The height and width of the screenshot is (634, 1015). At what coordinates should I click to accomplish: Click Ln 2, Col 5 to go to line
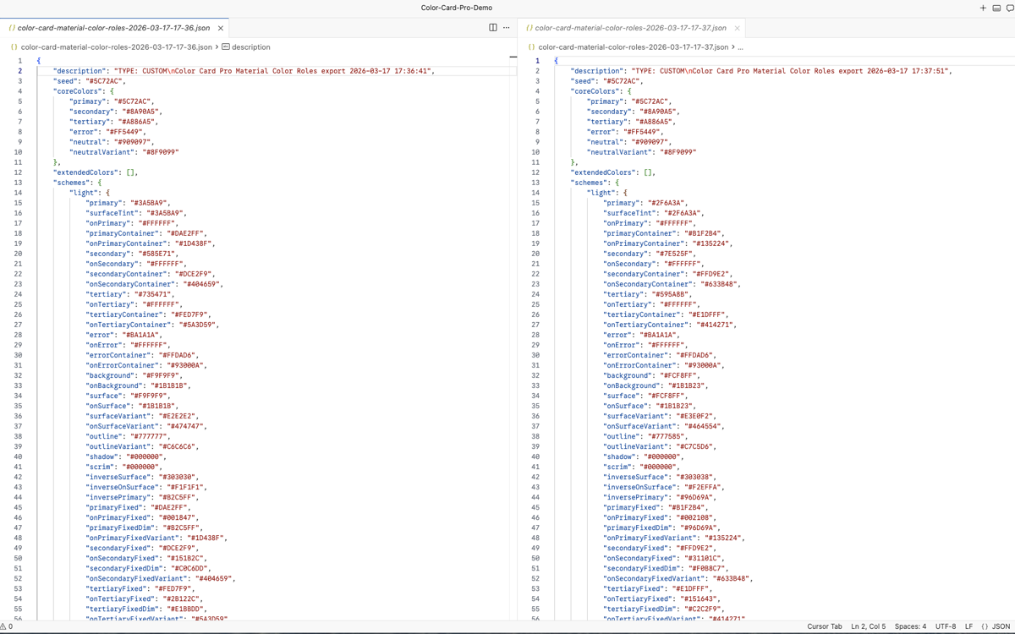(868, 626)
